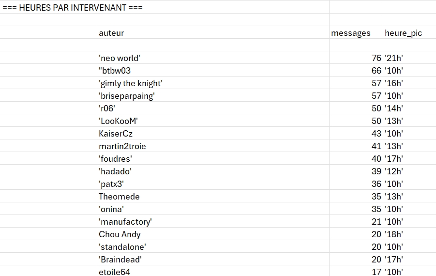
Task: Select the 'foudres' author cell
Action: [x=115, y=159]
